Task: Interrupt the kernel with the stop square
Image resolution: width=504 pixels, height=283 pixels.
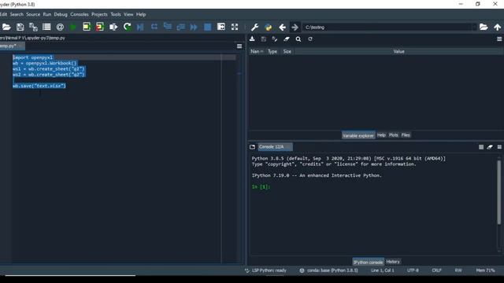Action: point(481,147)
